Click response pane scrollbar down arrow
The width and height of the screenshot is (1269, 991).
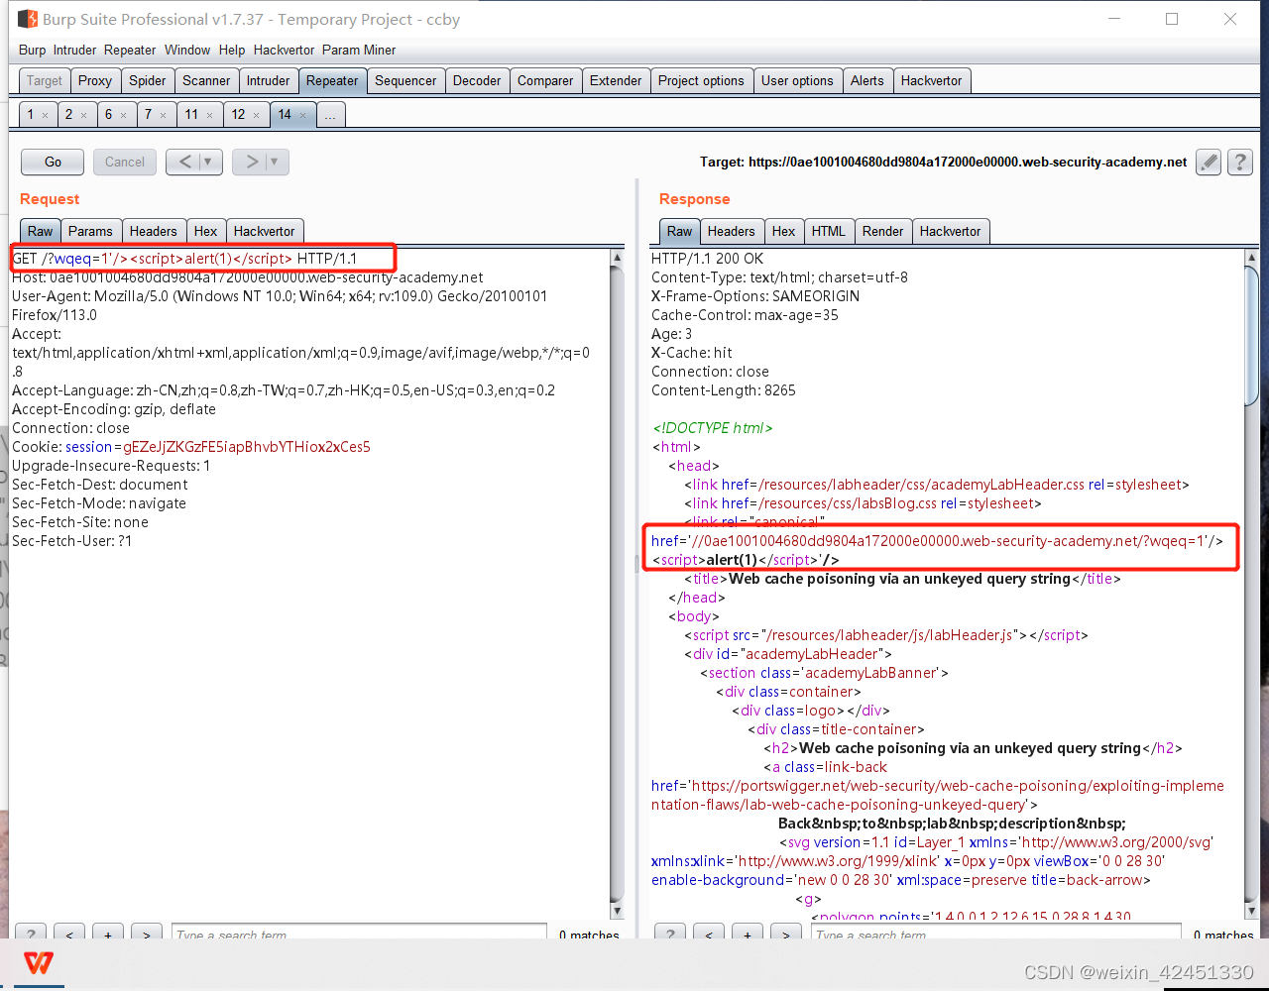tap(1251, 911)
